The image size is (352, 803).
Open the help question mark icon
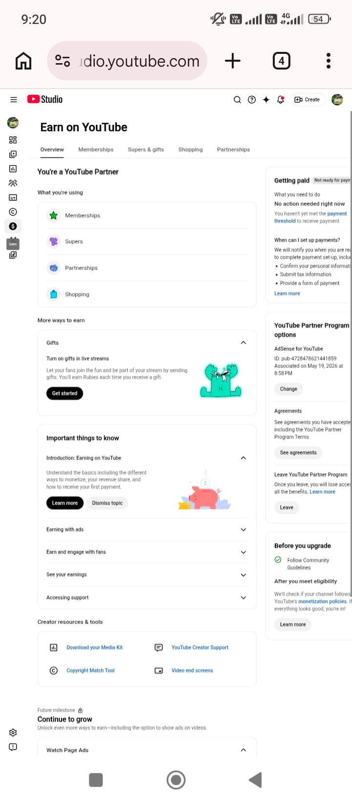click(x=252, y=99)
